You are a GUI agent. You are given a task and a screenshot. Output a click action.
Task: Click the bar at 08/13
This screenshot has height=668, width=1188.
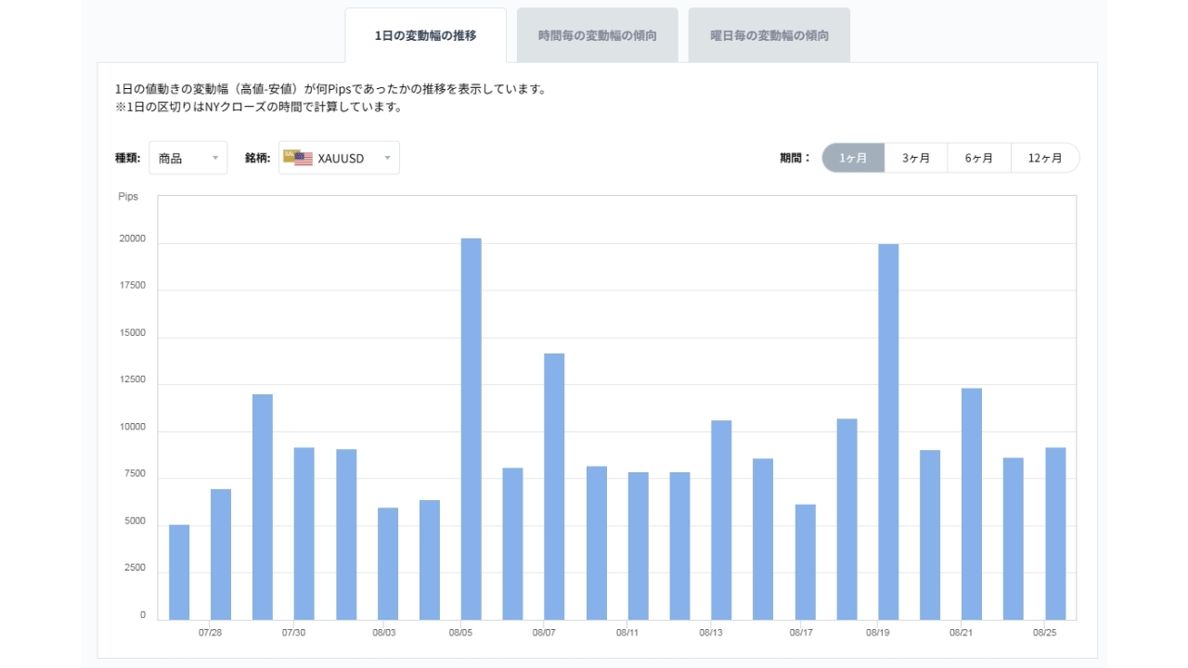click(721, 520)
